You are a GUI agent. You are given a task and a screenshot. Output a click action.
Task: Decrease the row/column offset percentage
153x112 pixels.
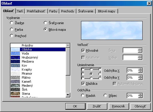[x=140, y=97]
